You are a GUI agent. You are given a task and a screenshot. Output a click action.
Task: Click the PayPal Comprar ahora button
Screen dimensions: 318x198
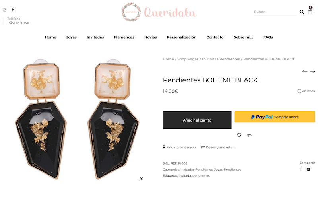tap(275, 117)
